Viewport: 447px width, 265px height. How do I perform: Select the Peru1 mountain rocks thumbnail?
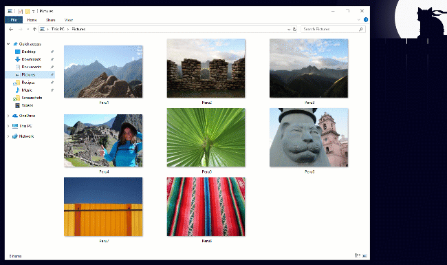pyautogui.click(x=103, y=72)
